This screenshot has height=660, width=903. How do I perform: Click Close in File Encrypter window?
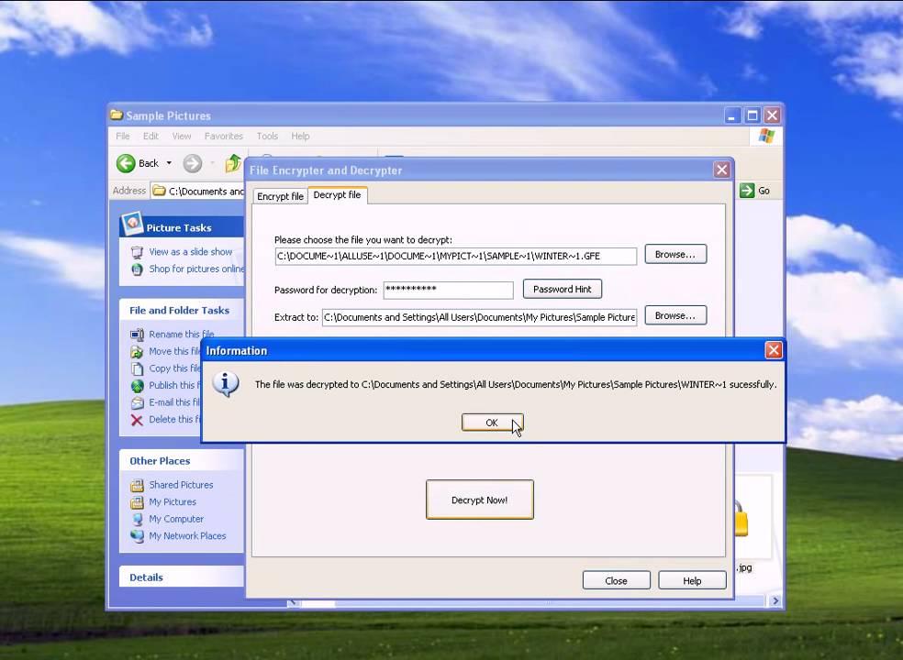[616, 580]
